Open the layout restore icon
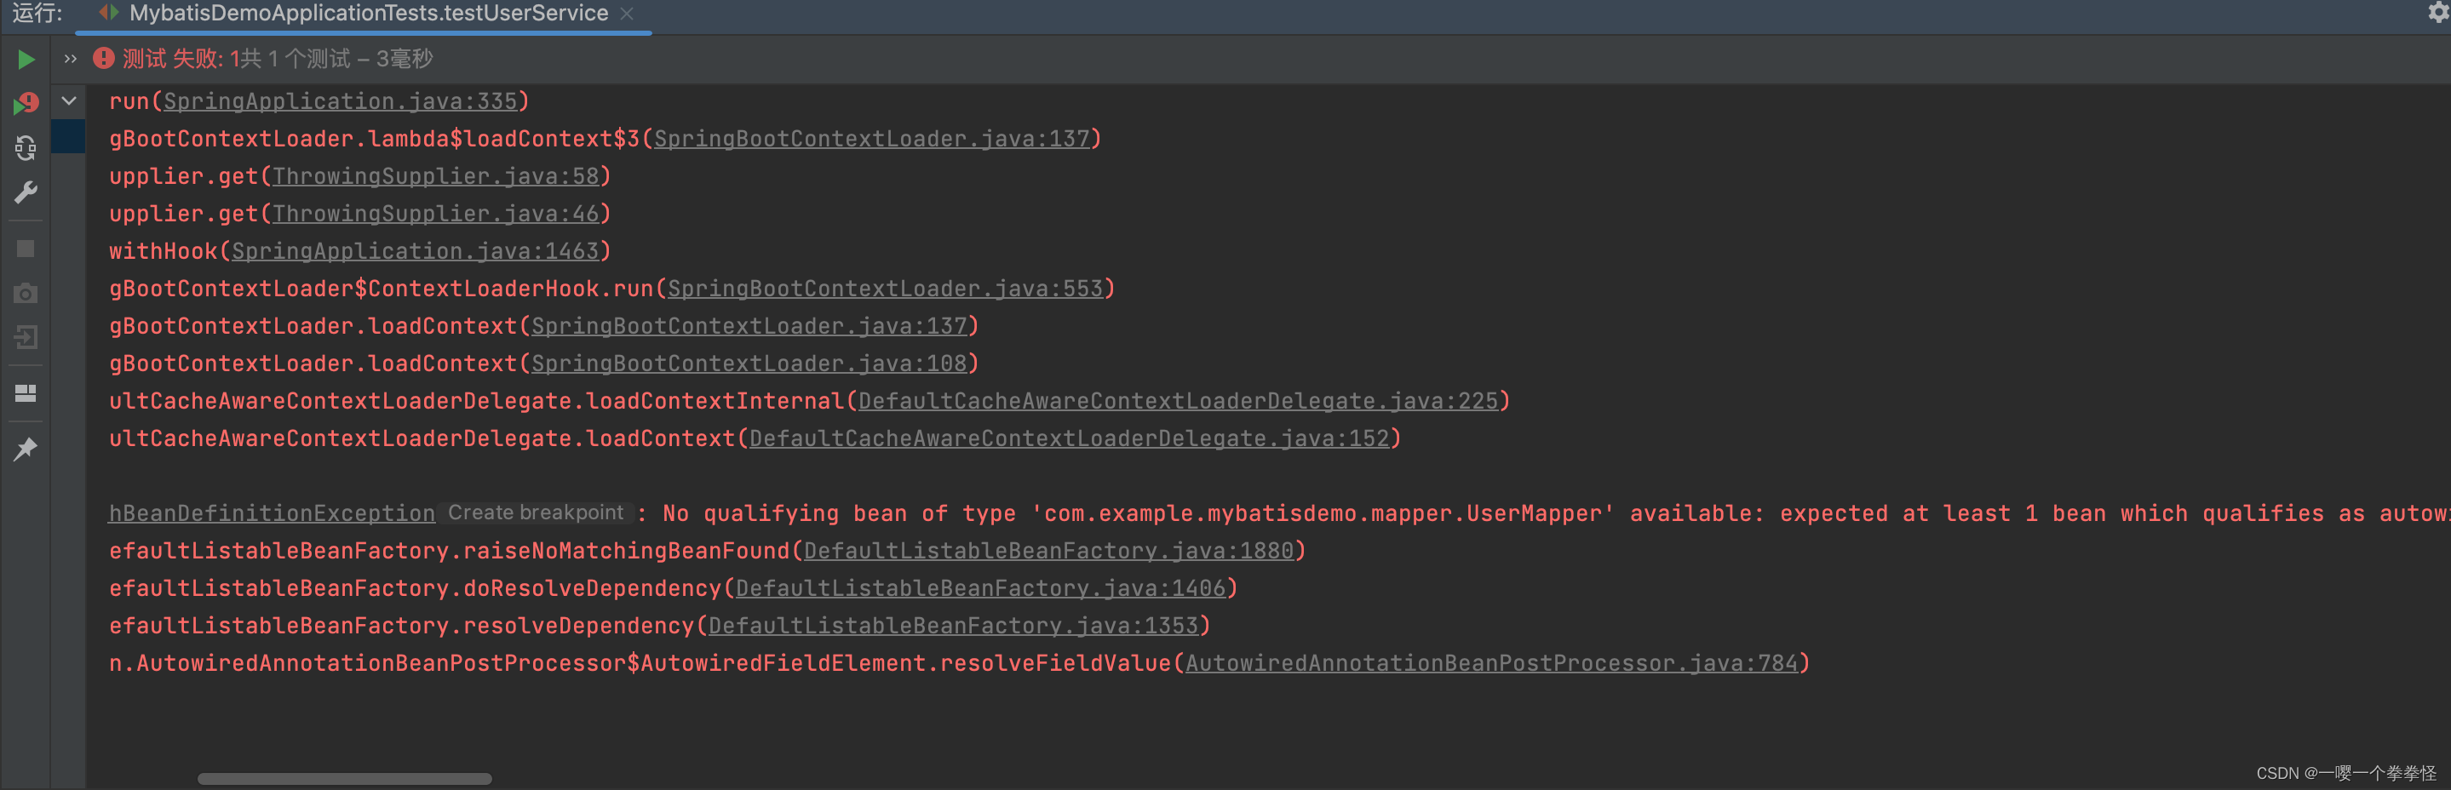Image resolution: width=2451 pixels, height=790 pixels. [26, 392]
